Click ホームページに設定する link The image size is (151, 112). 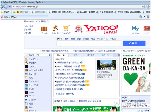pos(38,21)
